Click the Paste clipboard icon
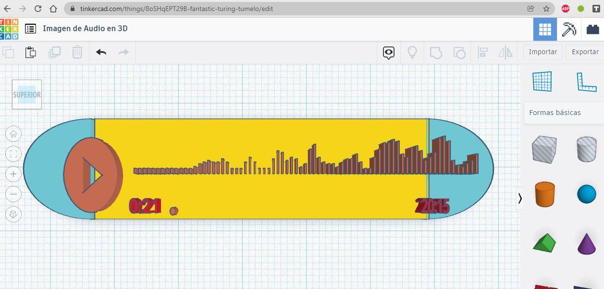The height and width of the screenshot is (289, 604). [x=31, y=52]
